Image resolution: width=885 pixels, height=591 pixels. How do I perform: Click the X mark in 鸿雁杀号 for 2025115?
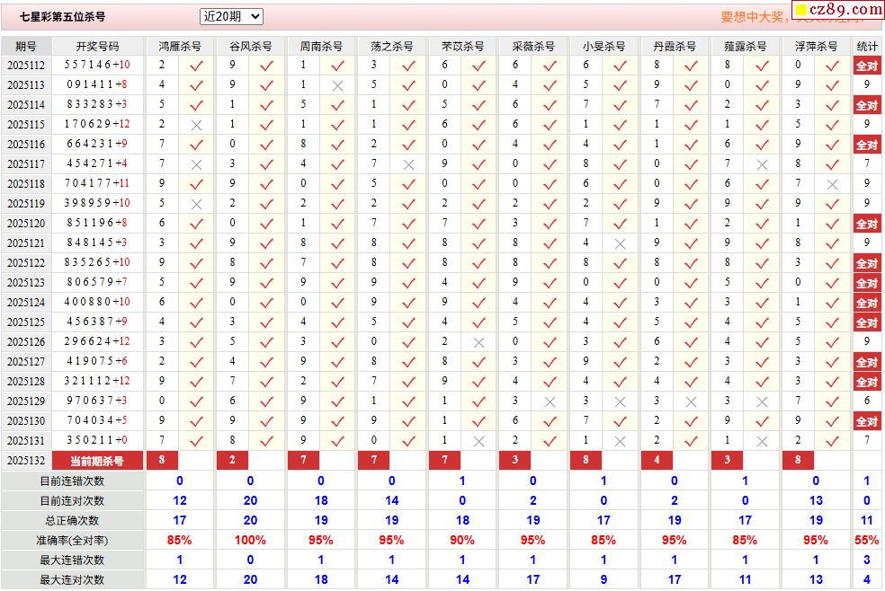[x=196, y=125]
